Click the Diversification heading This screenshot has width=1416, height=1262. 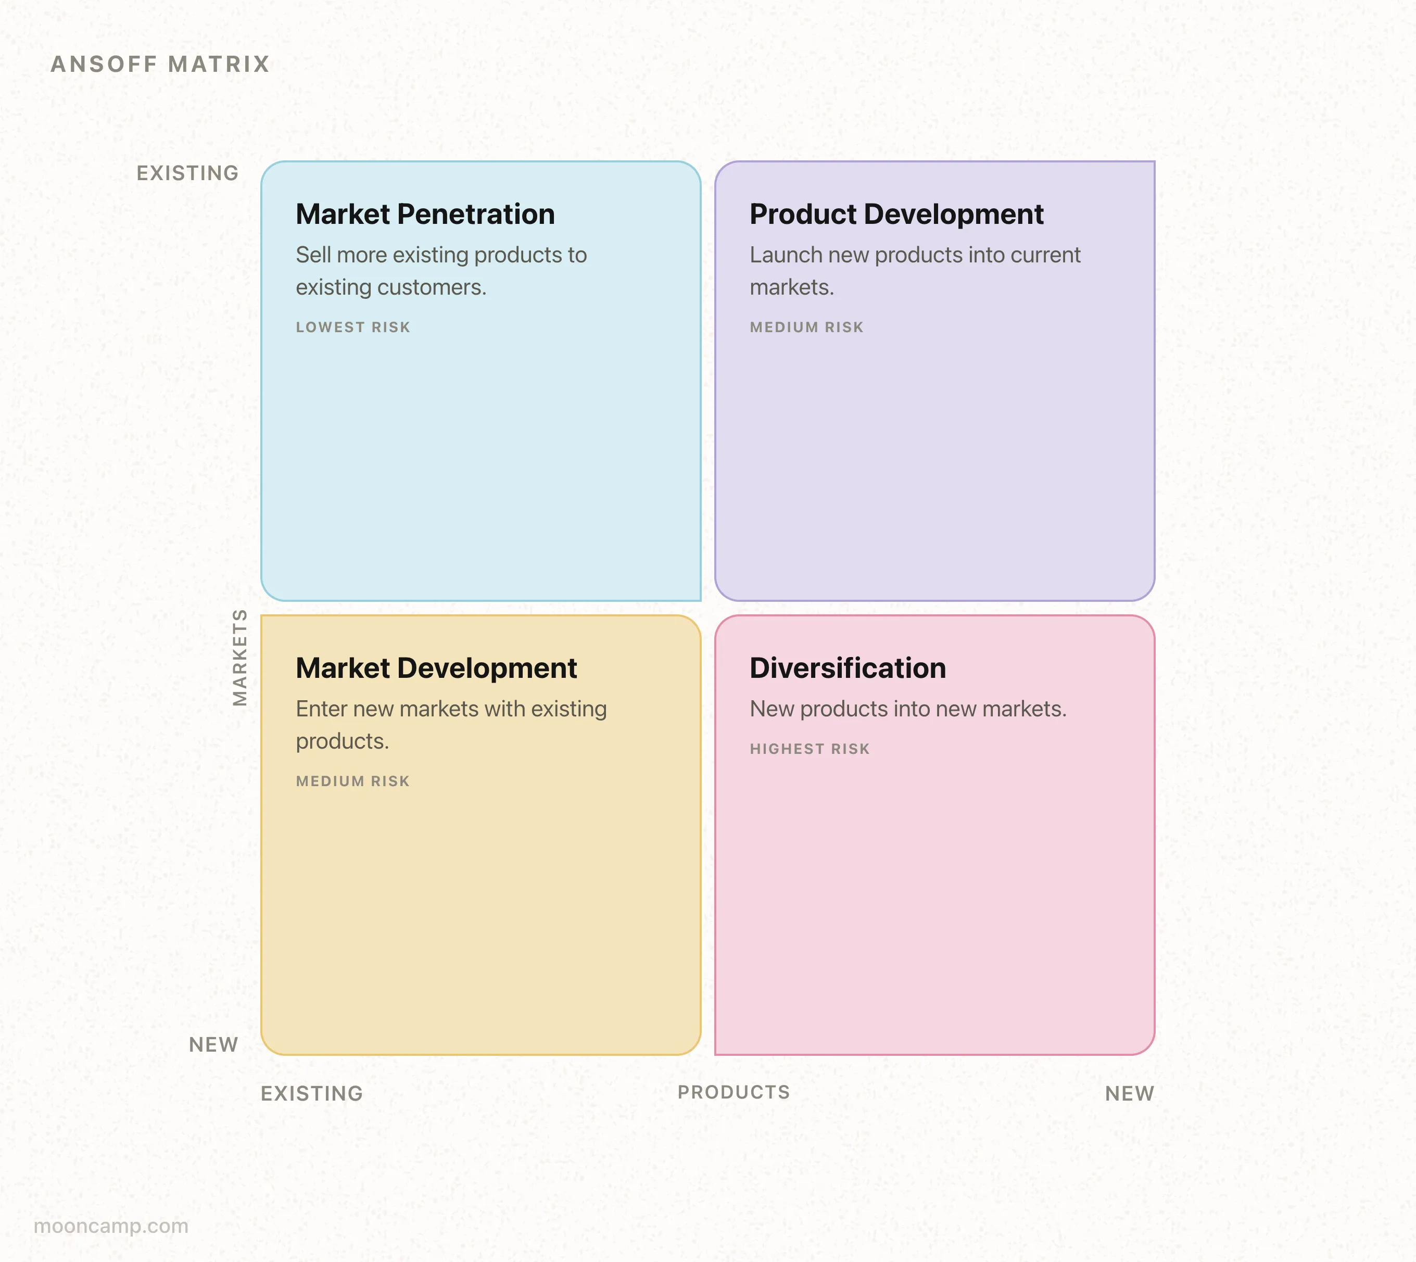tap(848, 668)
